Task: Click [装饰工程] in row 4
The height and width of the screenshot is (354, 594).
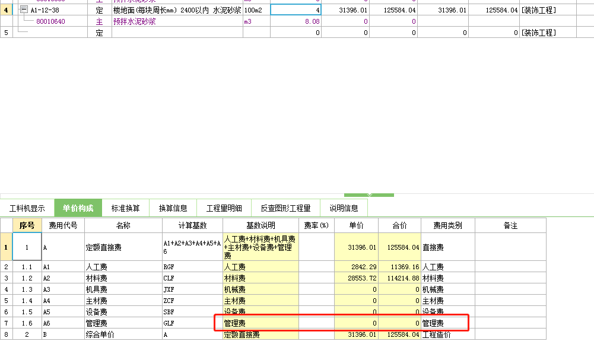Action: click(x=539, y=10)
